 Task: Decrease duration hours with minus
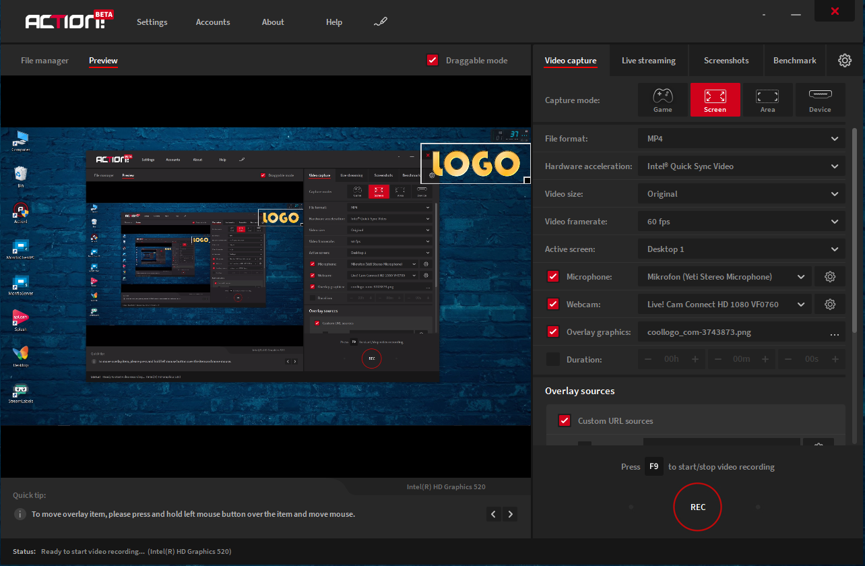pyautogui.click(x=649, y=359)
